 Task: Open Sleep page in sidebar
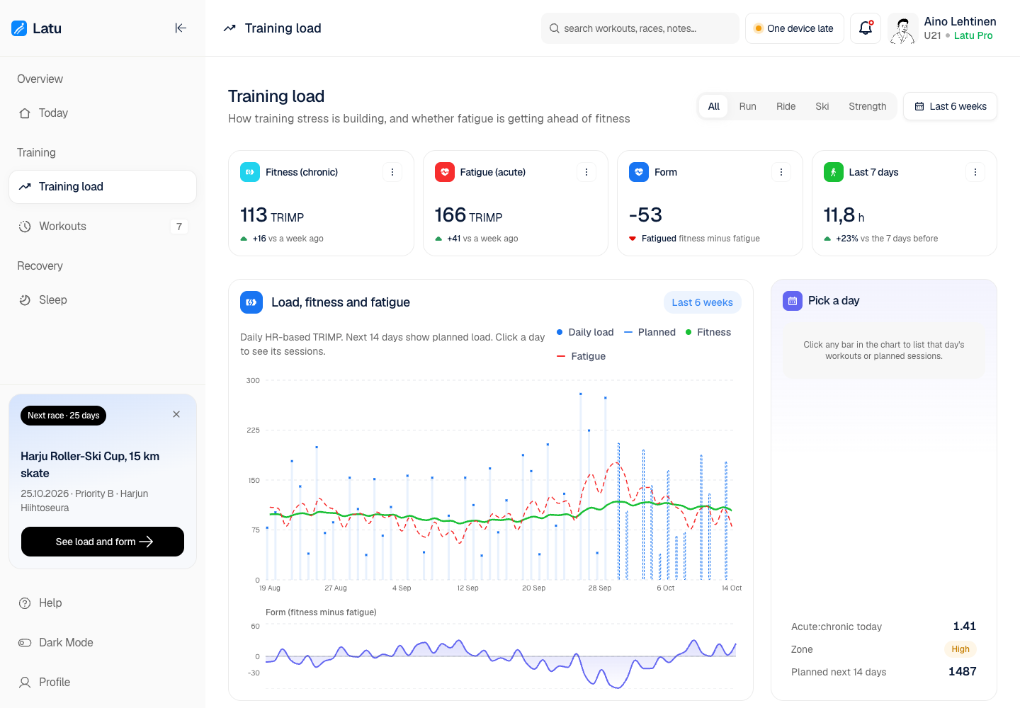(103, 300)
